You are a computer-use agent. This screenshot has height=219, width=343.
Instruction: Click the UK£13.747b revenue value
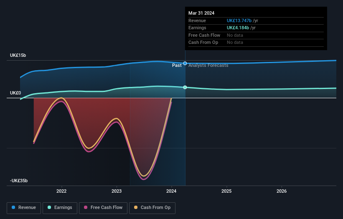pos(239,20)
